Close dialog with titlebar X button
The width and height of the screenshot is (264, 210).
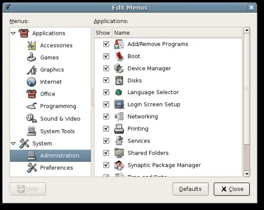[251, 7]
